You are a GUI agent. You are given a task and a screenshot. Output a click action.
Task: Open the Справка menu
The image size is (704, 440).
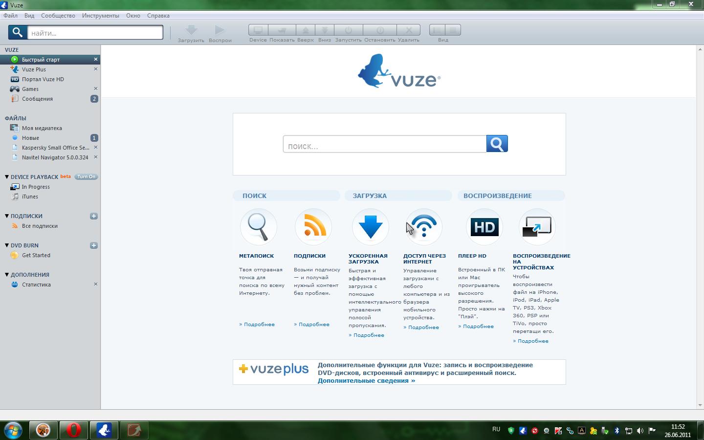click(158, 16)
